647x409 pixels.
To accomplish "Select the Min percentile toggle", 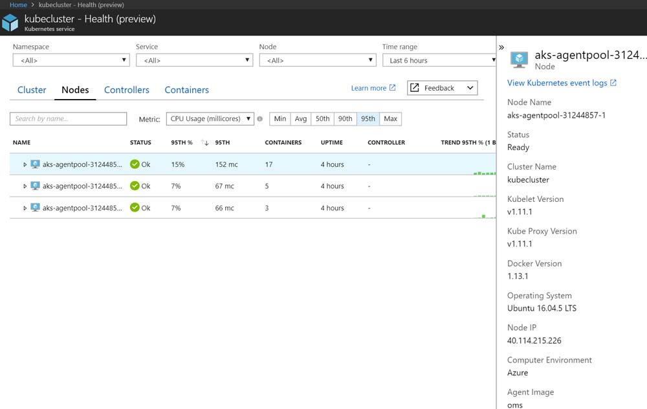I will point(280,119).
